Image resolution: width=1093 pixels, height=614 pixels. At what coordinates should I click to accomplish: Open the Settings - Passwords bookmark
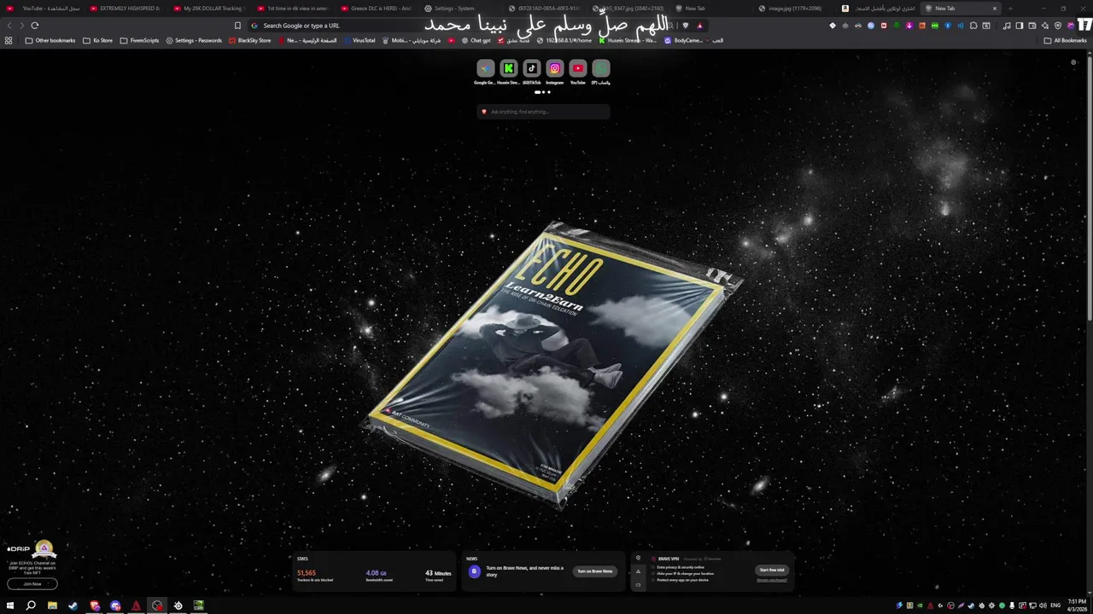[x=194, y=40]
